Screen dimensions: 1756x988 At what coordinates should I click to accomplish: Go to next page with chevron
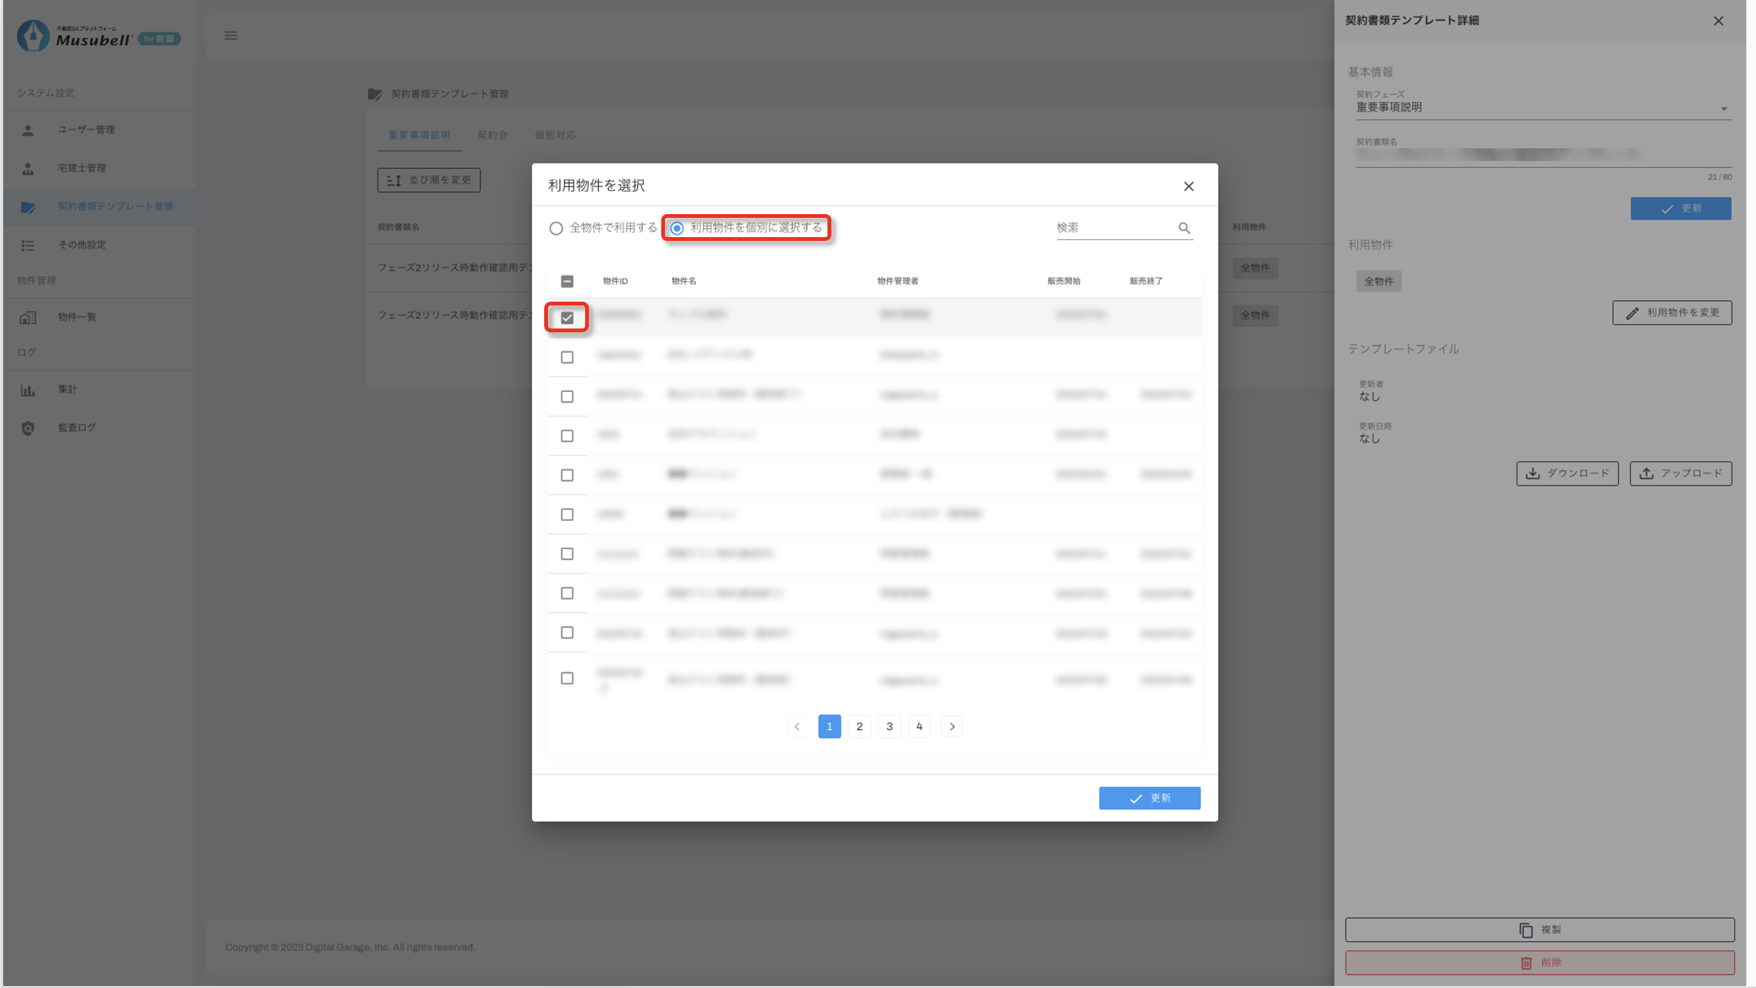(x=952, y=727)
